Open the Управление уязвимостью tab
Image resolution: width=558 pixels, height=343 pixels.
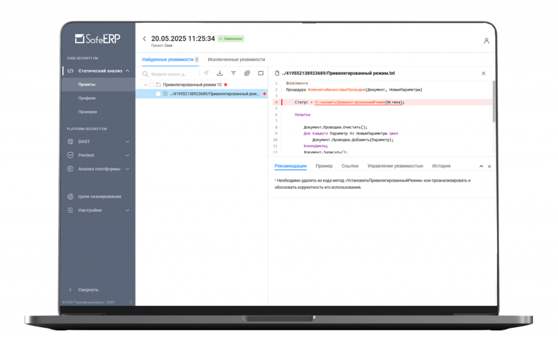pyautogui.click(x=395, y=166)
